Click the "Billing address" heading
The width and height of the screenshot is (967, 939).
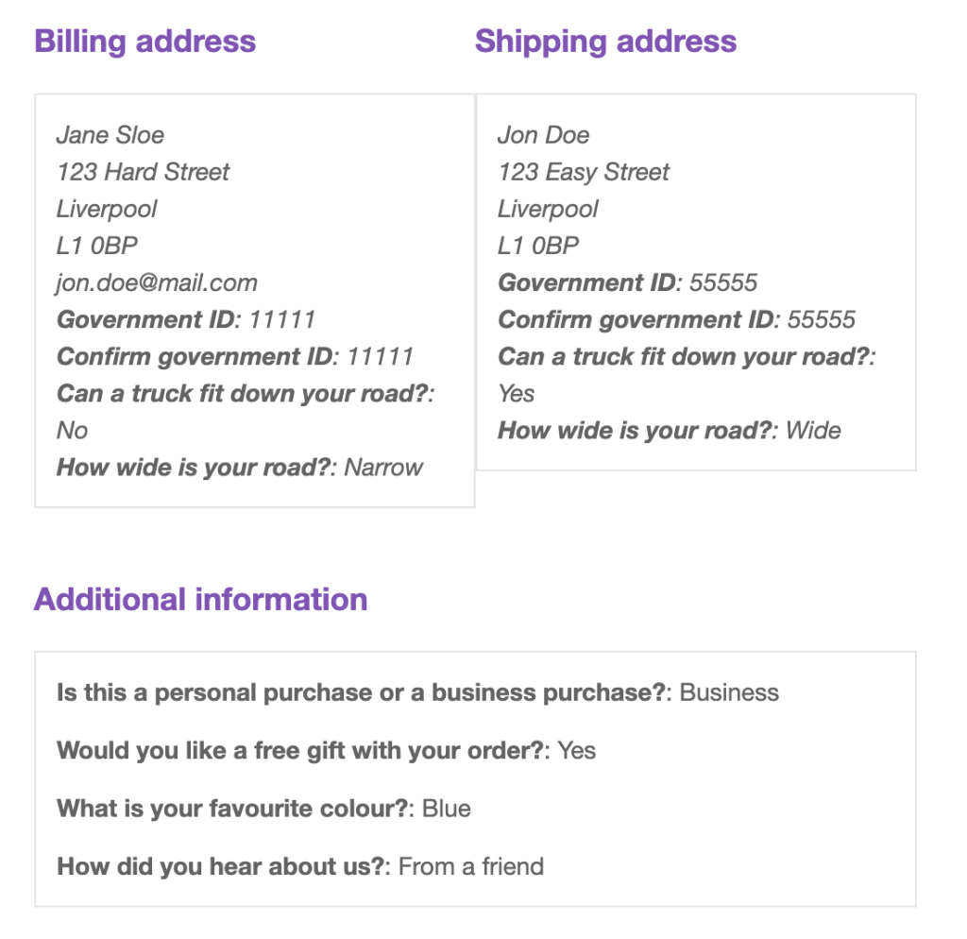(144, 42)
